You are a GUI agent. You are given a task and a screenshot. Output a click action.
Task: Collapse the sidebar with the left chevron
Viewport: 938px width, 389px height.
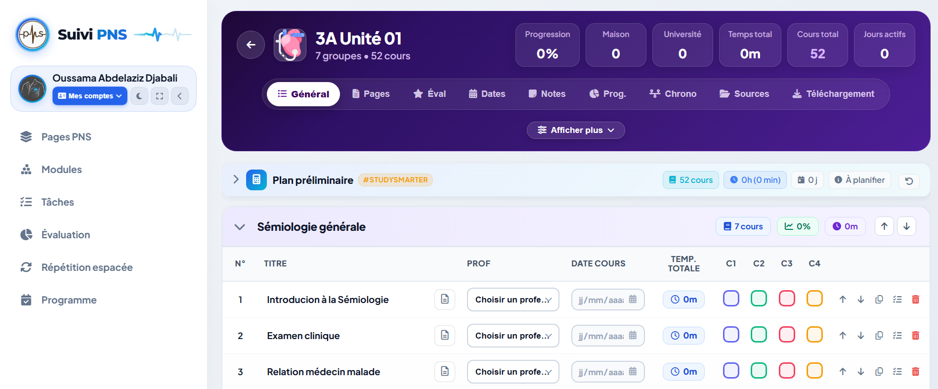tap(180, 96)
